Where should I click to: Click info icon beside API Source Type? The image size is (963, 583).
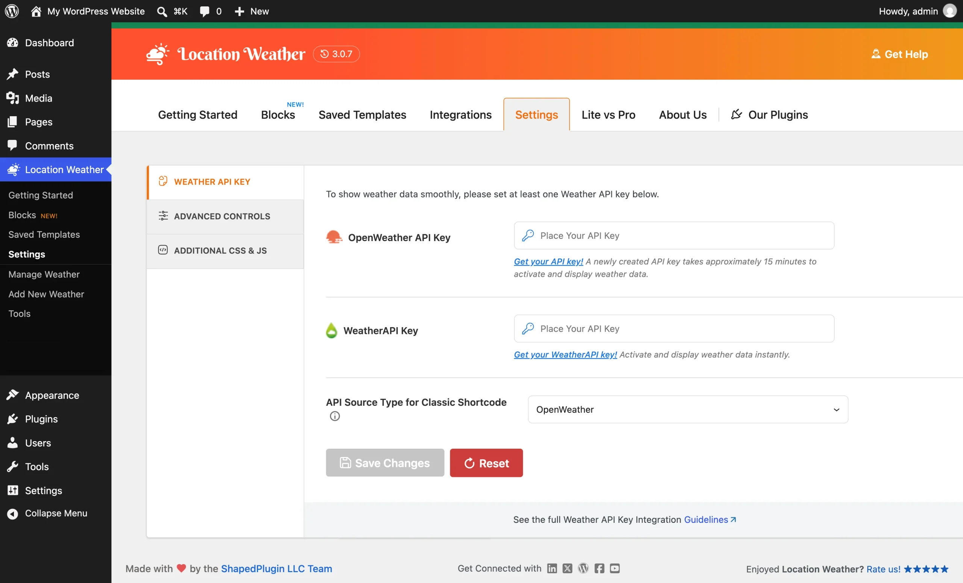334,416
